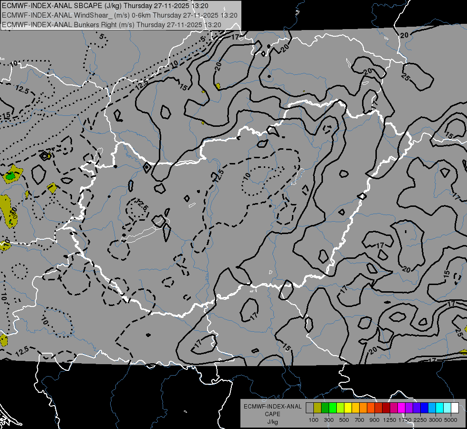Viewport: 467px width, 429px height.
Task: Click the legend word CAPE
Action: click(272, 414)
